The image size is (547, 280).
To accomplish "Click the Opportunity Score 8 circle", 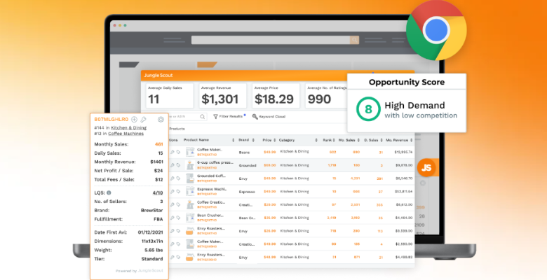I will point(368,109).
